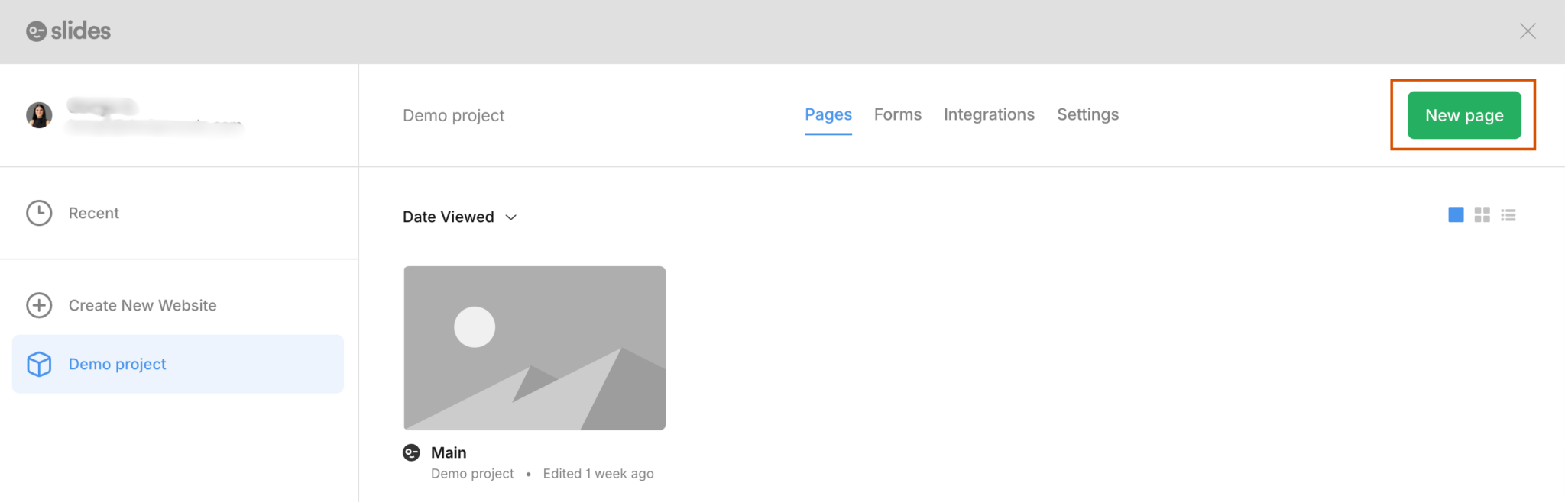1565x502 pixels.
Task: Click the Recent clock icon
Action: pos(39,213)
